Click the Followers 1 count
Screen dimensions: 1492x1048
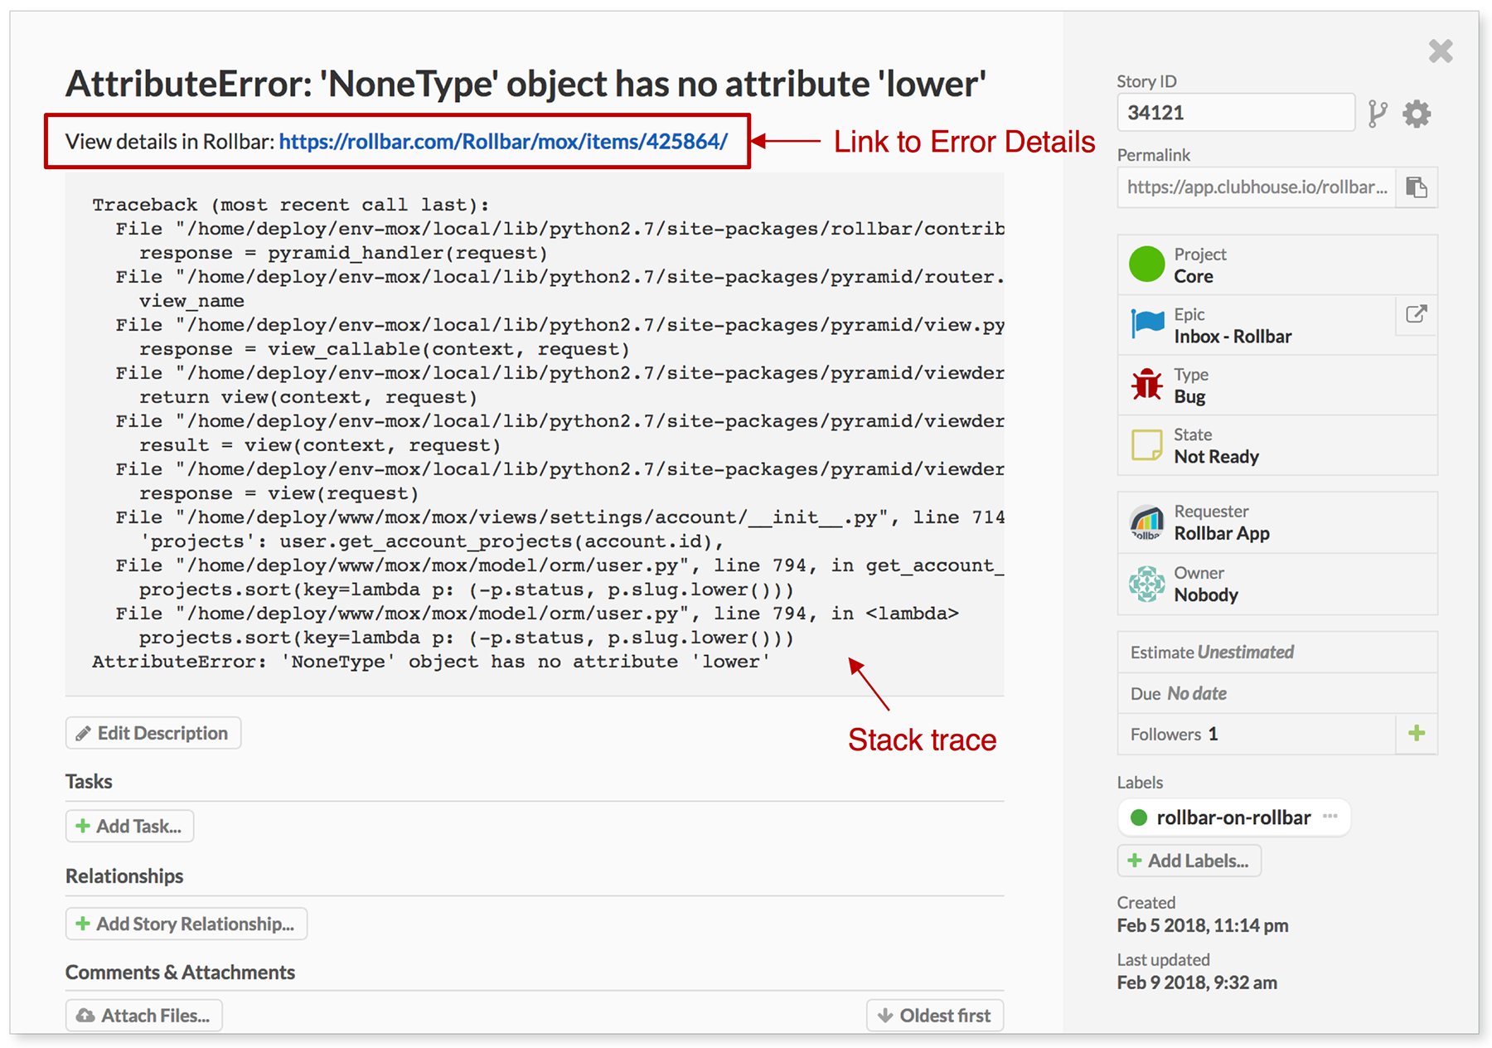pos(1174,734)
